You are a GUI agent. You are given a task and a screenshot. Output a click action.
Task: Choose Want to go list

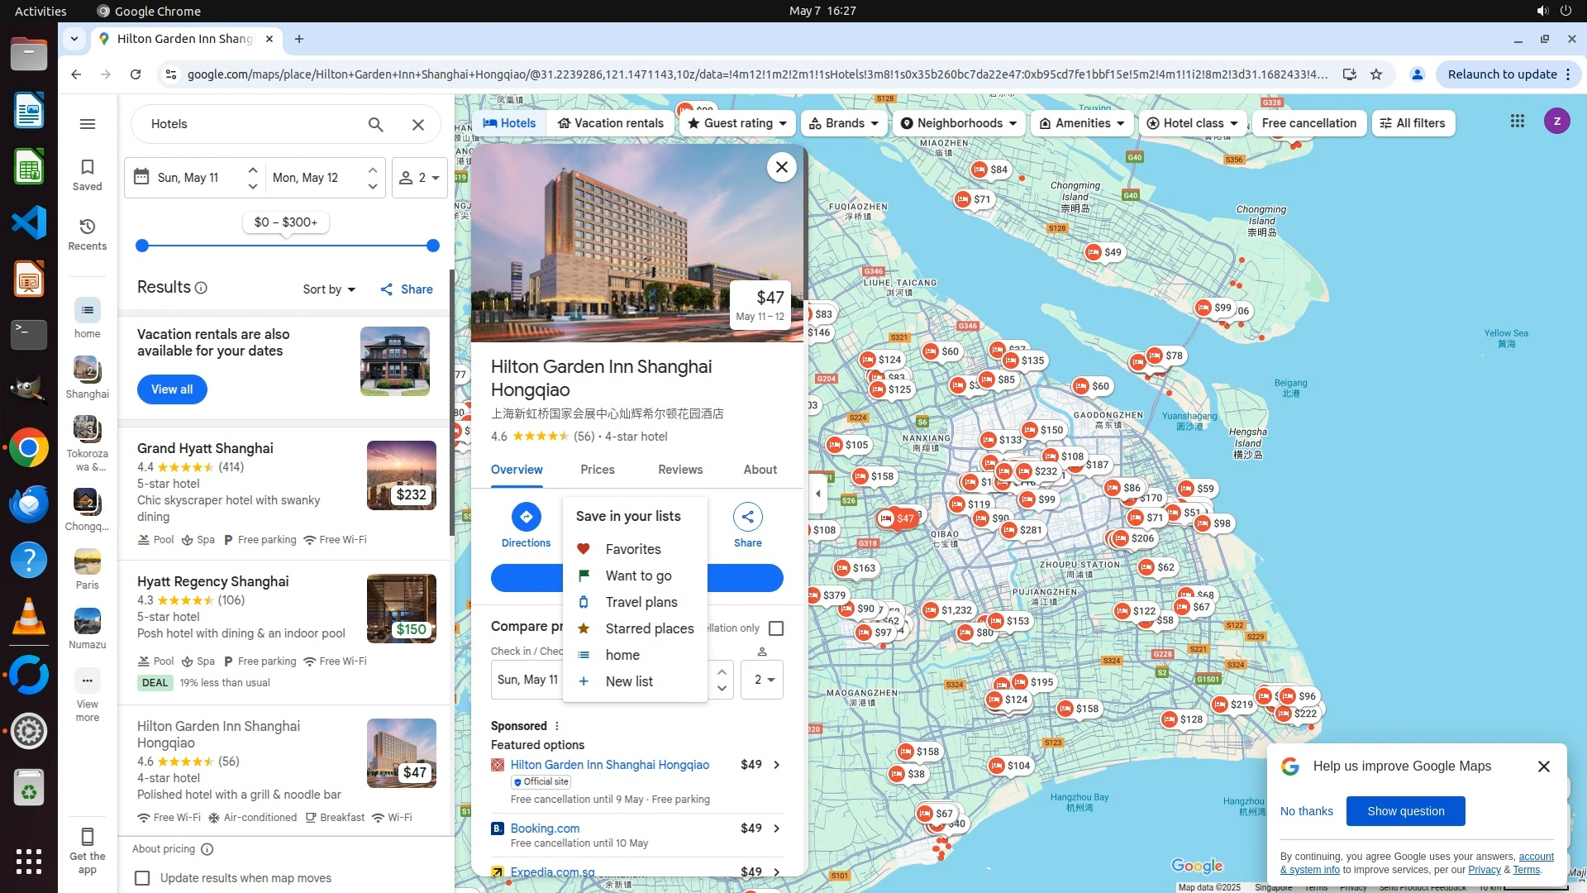coord(637,575)
